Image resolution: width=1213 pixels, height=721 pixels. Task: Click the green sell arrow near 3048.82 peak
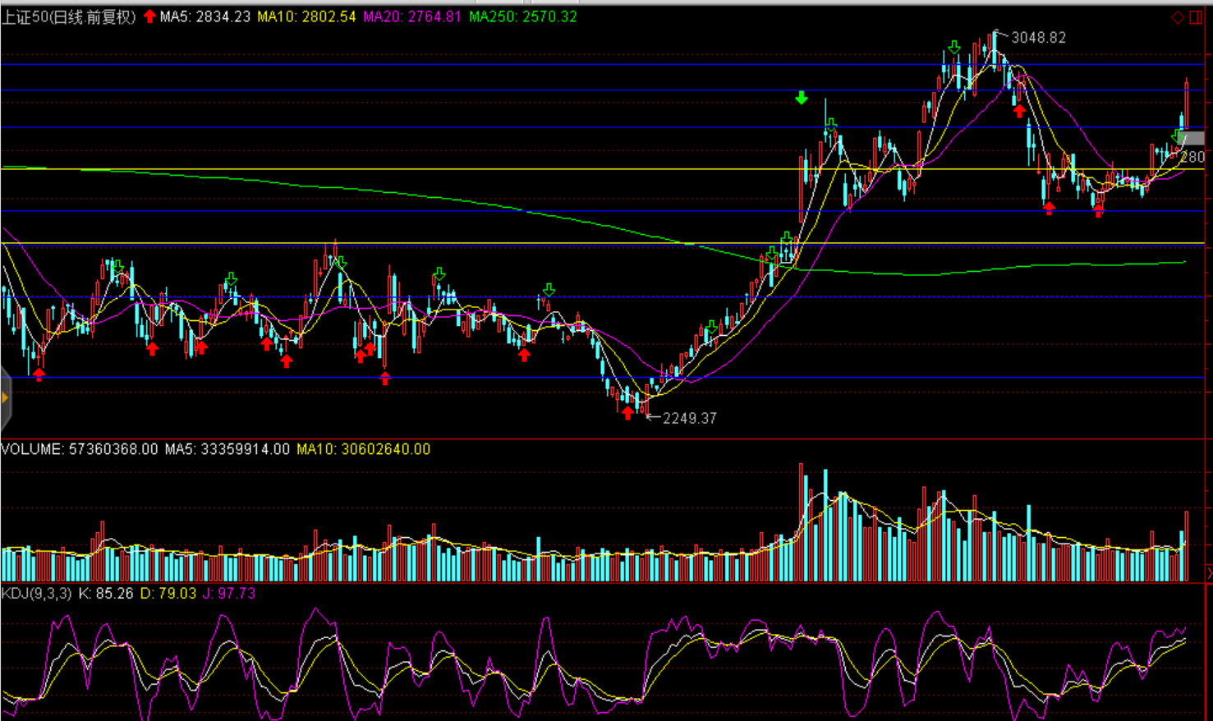point(953,48)
